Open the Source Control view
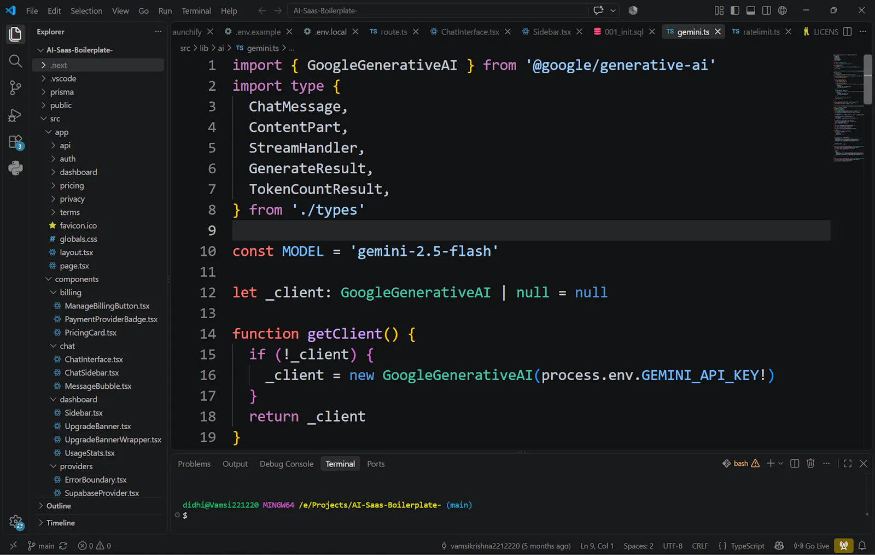This screenshot has height=555, width=875. point(15,88)
